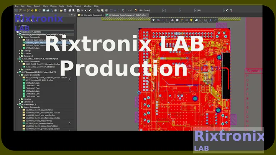276x155 pixels.
Task: Click the string A icon in PCB active toolbar
Action: (210, 20)
